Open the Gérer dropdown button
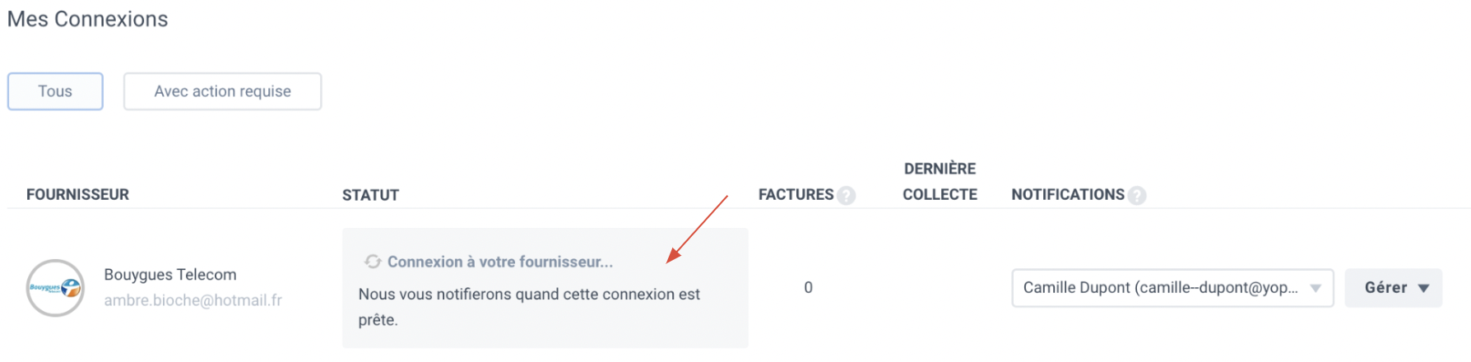1471x362 pixels. click(x=1393, y=288)
